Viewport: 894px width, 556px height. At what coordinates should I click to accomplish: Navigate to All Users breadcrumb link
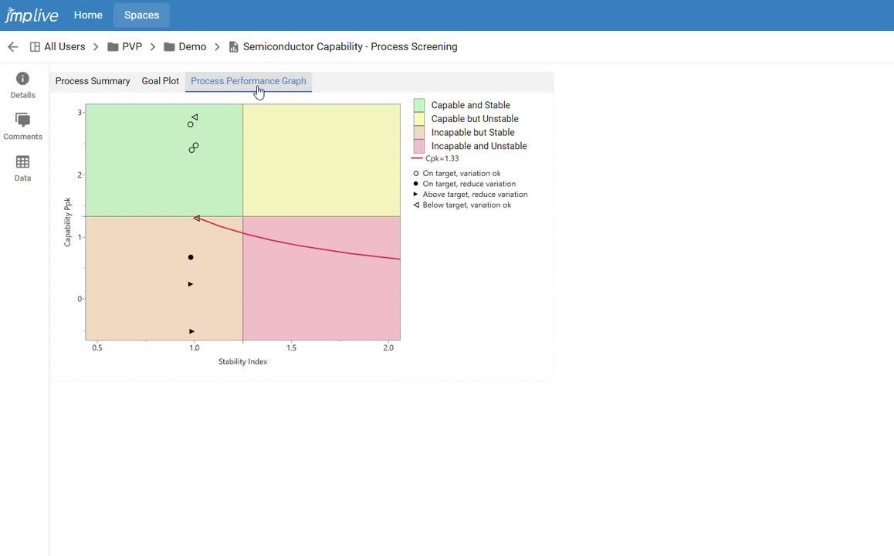point(65,47)
